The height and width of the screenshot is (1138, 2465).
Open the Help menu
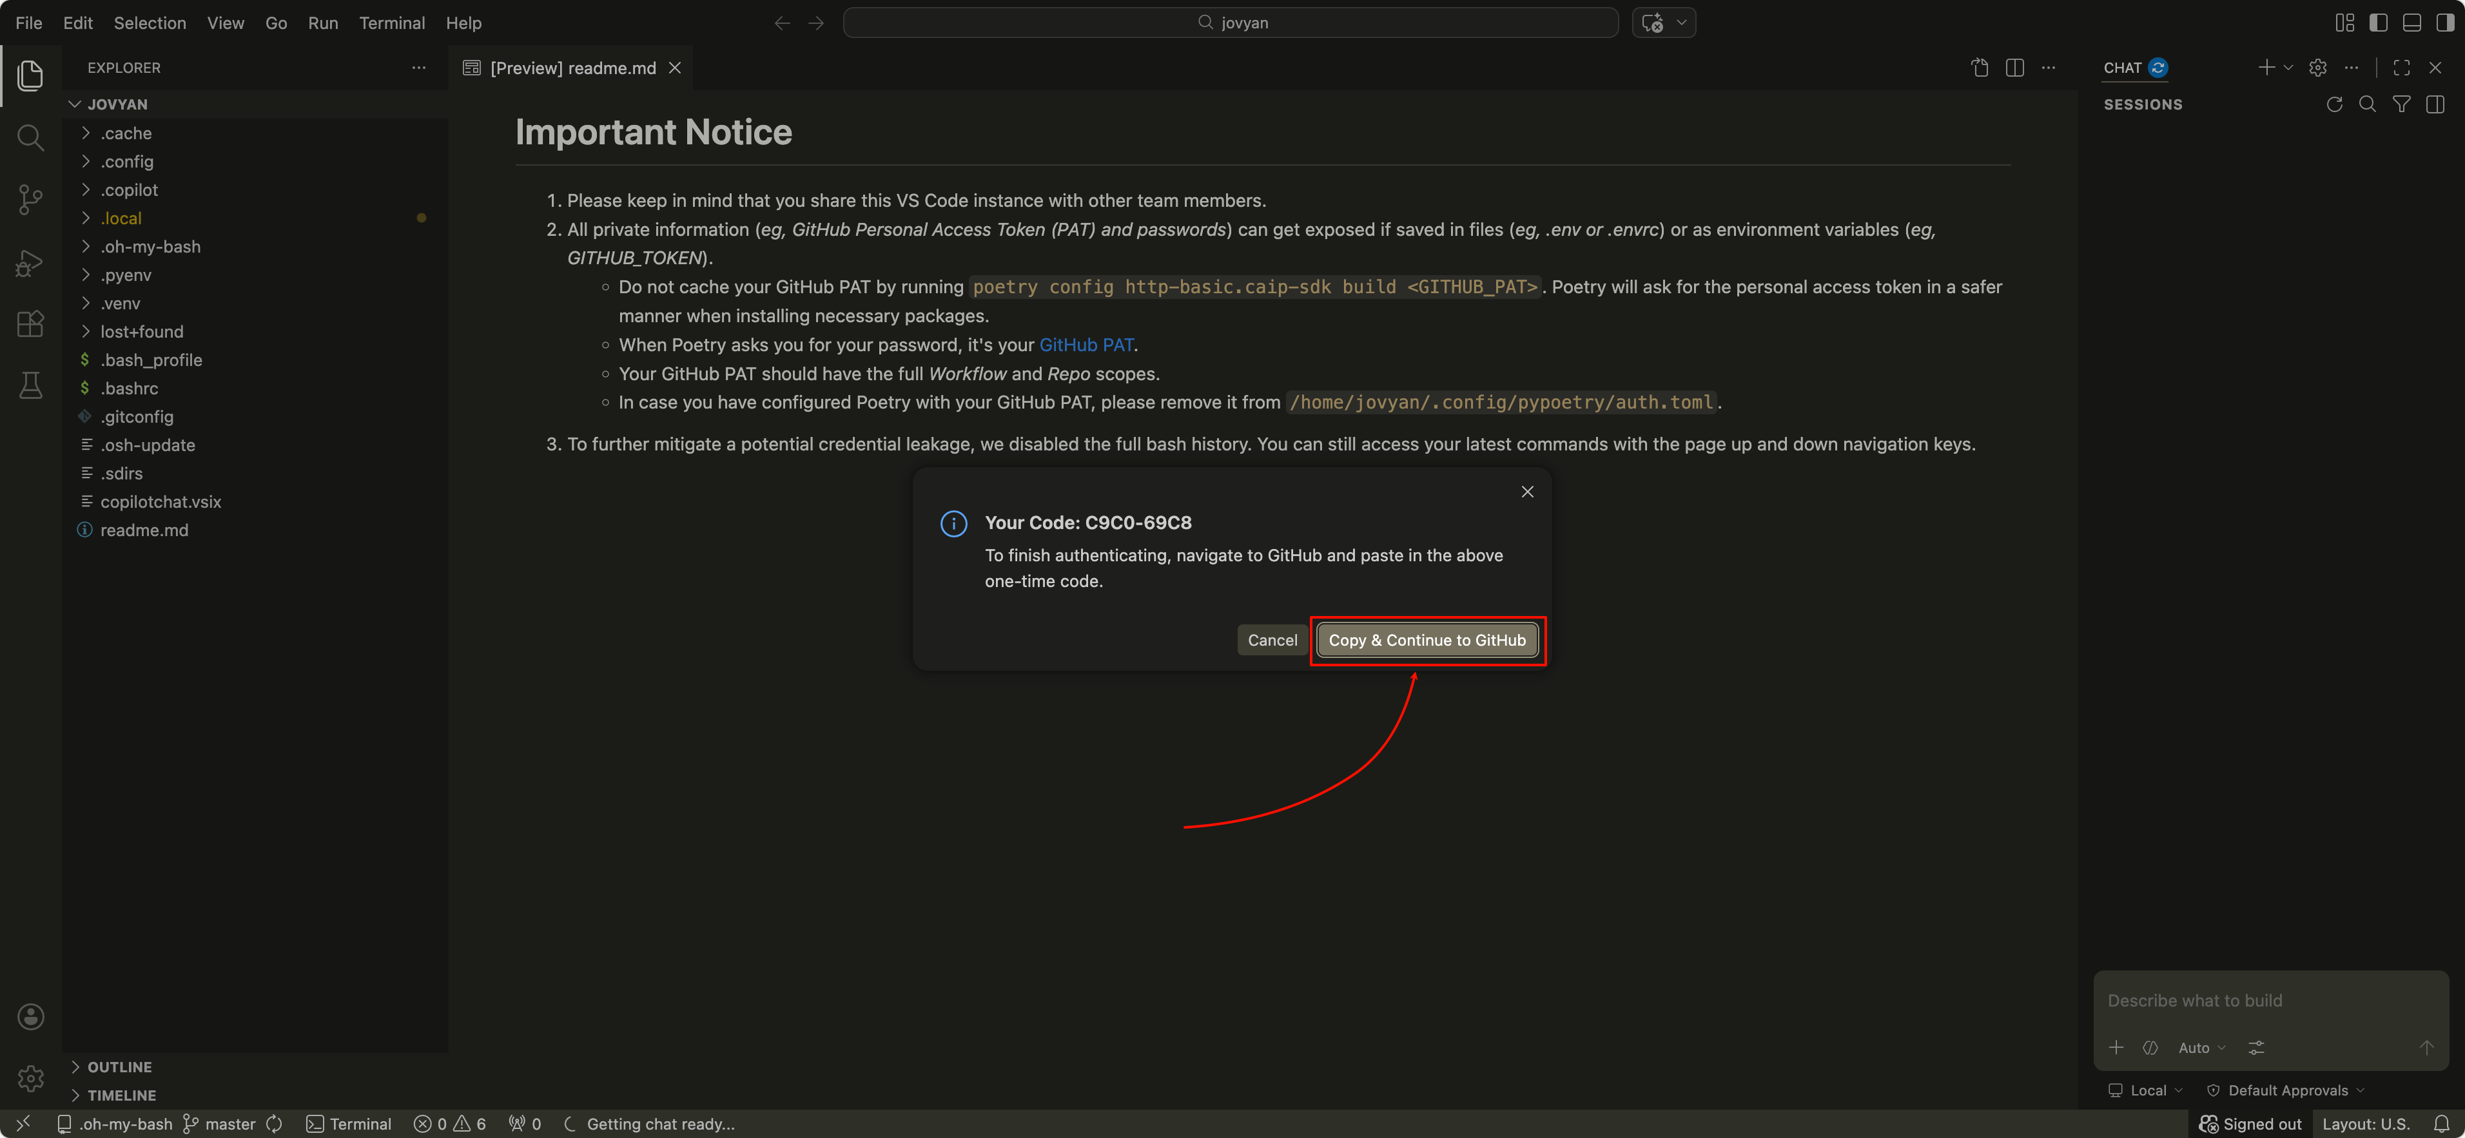pyautogui.click(x=464, y=23)
